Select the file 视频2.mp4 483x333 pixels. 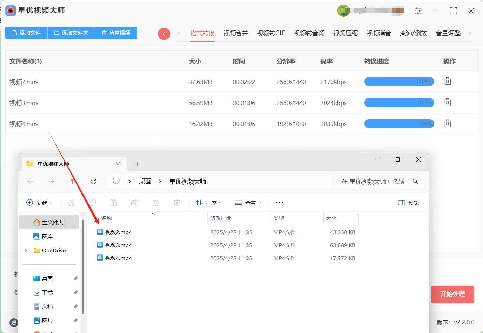pos(119,232)
